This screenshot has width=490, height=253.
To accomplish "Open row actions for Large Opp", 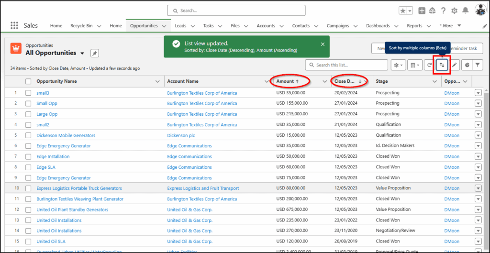I will click(478, 114).
